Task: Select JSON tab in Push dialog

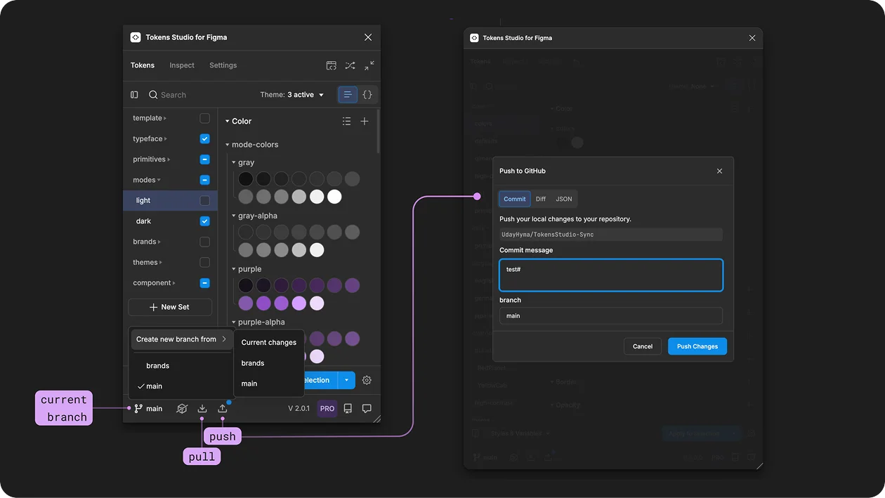Action: [564, 199]
